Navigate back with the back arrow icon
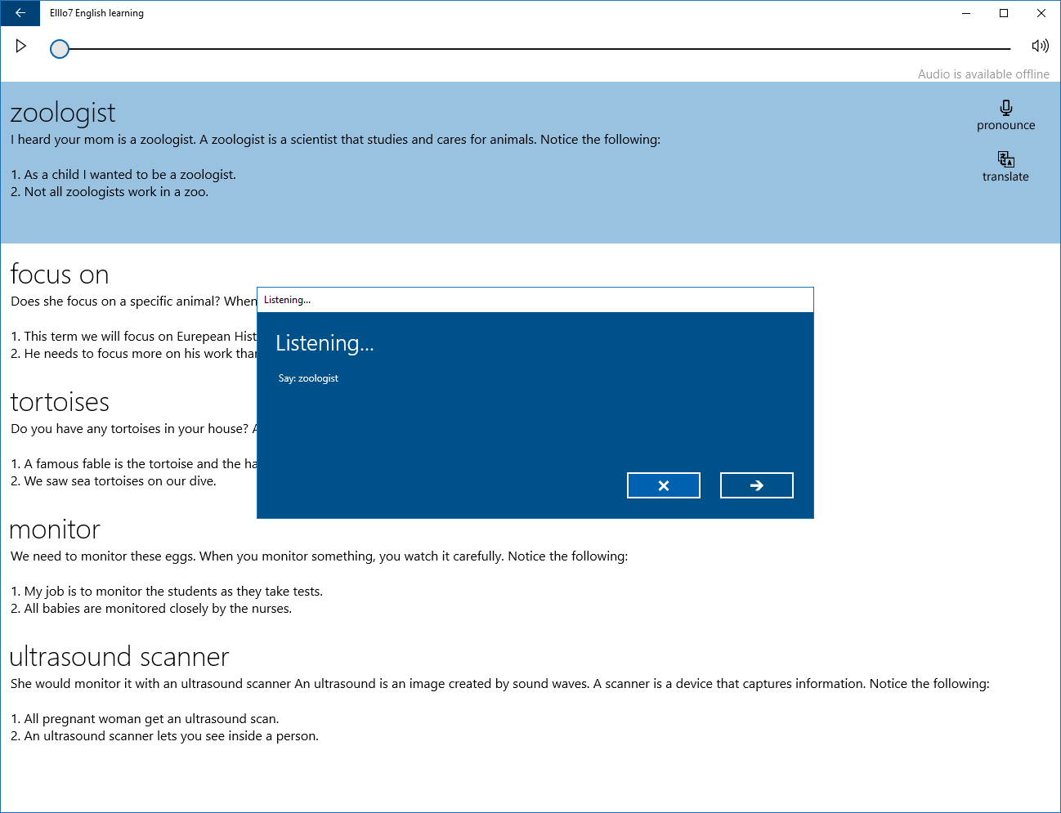 click(19, 13)
